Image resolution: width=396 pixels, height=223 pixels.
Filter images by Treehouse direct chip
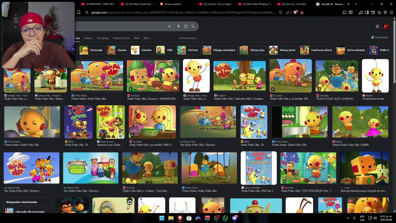317,50
